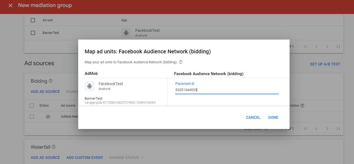Jump to last page of Bidding table
Image resolution: width=354 pixels, height=164 pixels.
[338, 129]
